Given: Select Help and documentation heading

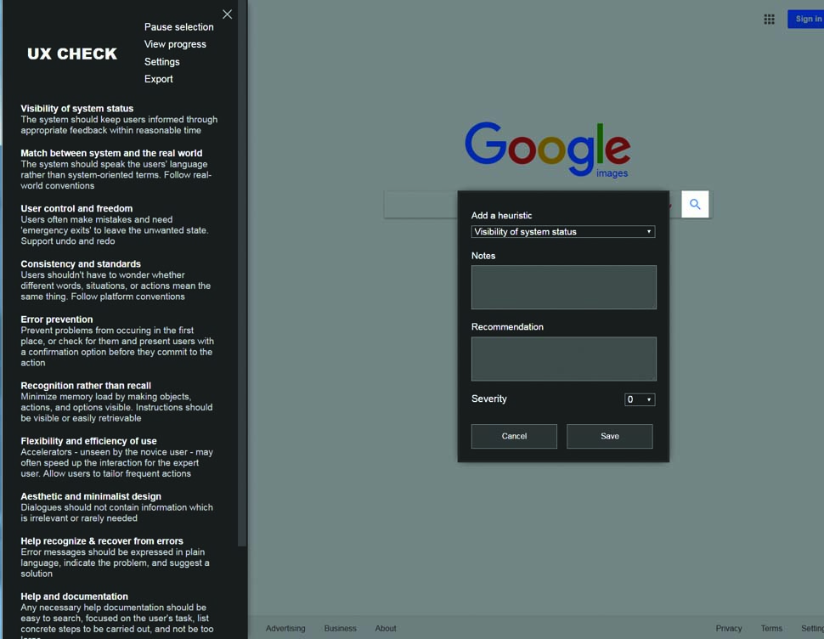Looking at the screenshot, I should [x=74, y=597].
